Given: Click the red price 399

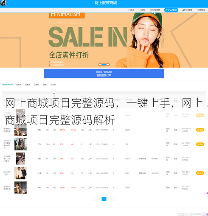Looking at the screenshot, I should (x=62, y=159).
